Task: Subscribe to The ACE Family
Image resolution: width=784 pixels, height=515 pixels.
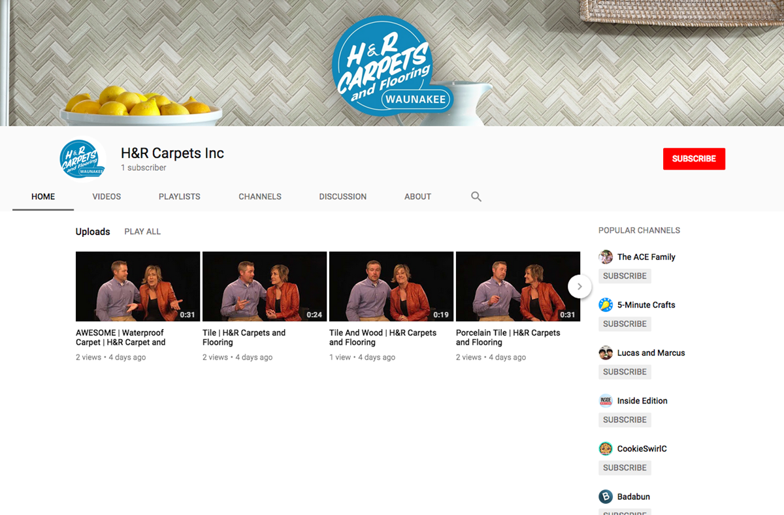Action: pos(625,276)
